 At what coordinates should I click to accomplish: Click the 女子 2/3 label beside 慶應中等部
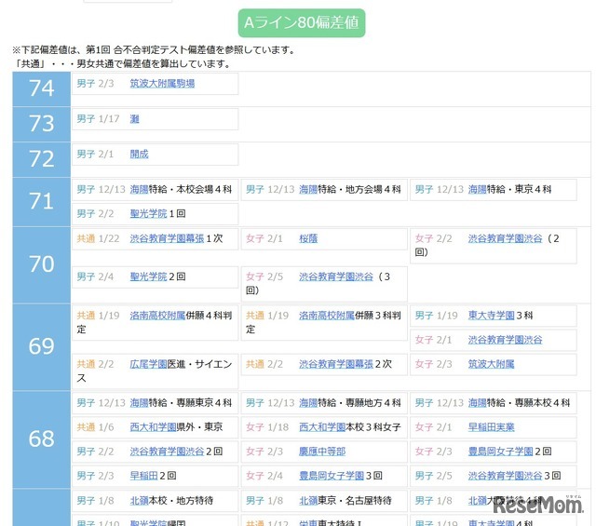pyautogui.click(x=264, y=452)
